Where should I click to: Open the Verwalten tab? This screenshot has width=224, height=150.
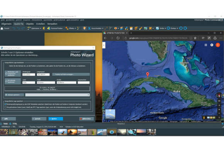[52, 24]
